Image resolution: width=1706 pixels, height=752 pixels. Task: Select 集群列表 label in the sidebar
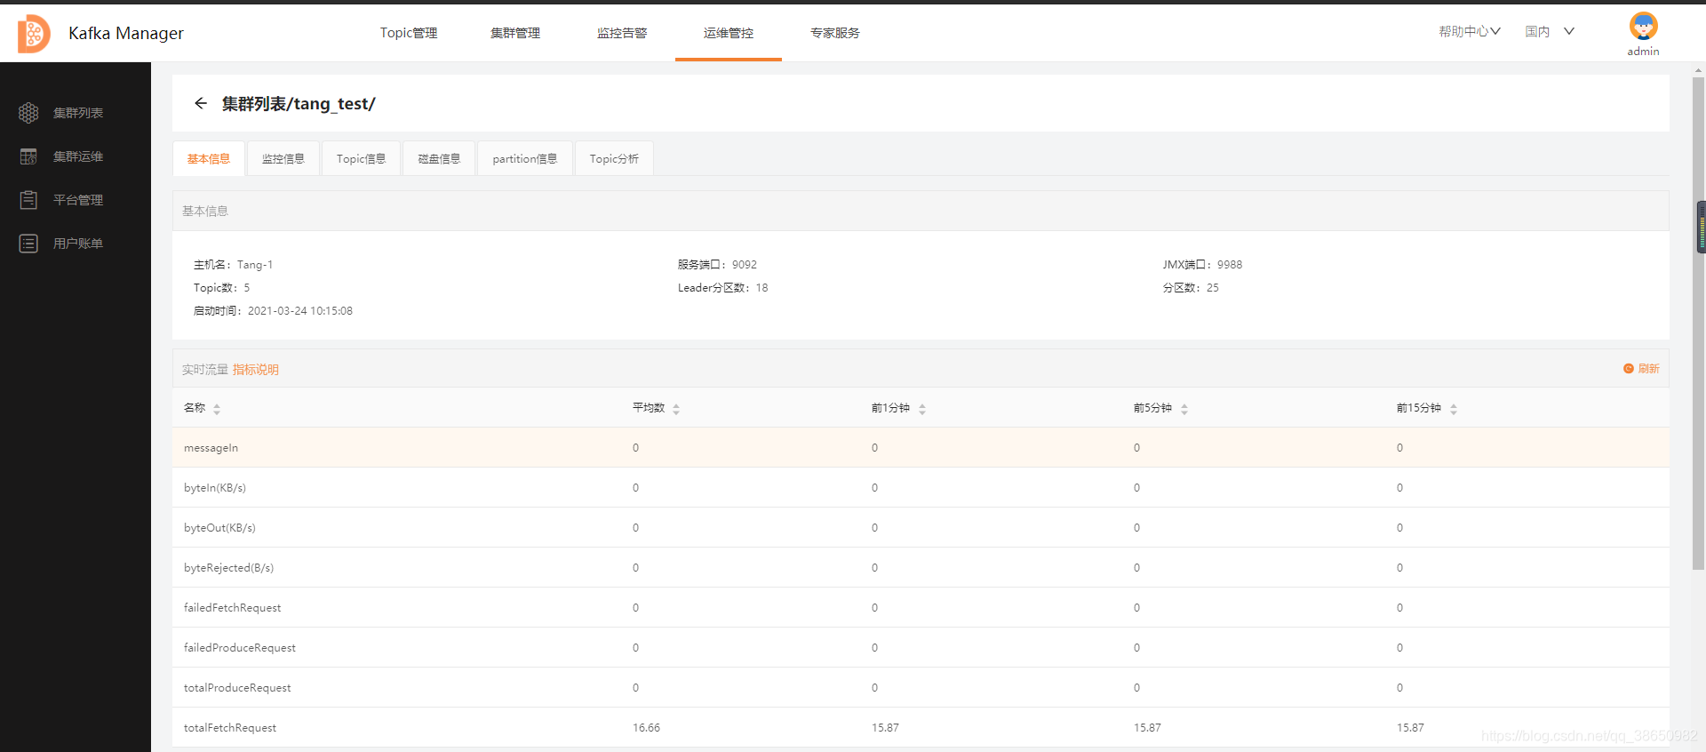[x=78, y=113]
